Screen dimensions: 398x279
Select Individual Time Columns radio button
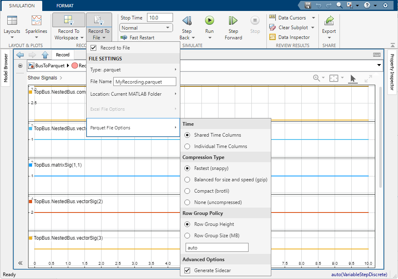point(187,146)
